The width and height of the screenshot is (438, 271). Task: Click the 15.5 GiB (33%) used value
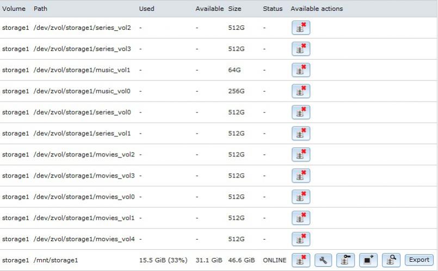point(163,260)
